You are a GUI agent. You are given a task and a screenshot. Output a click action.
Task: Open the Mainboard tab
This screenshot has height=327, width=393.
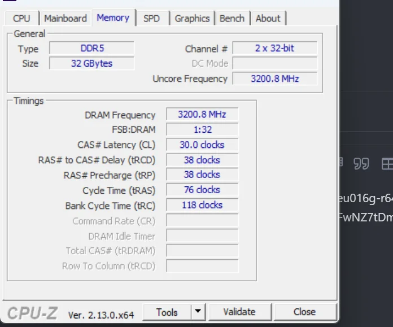coord(65,18)
